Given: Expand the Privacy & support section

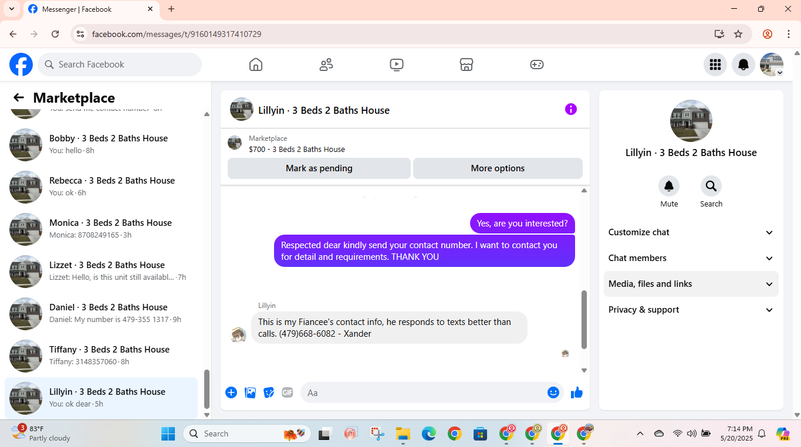Looking at the screenshot, I should [x=691, y=310].
